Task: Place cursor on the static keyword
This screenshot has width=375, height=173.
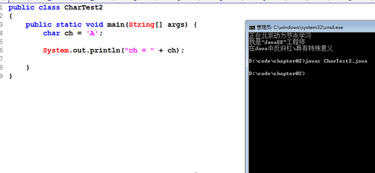Action: 69,25
